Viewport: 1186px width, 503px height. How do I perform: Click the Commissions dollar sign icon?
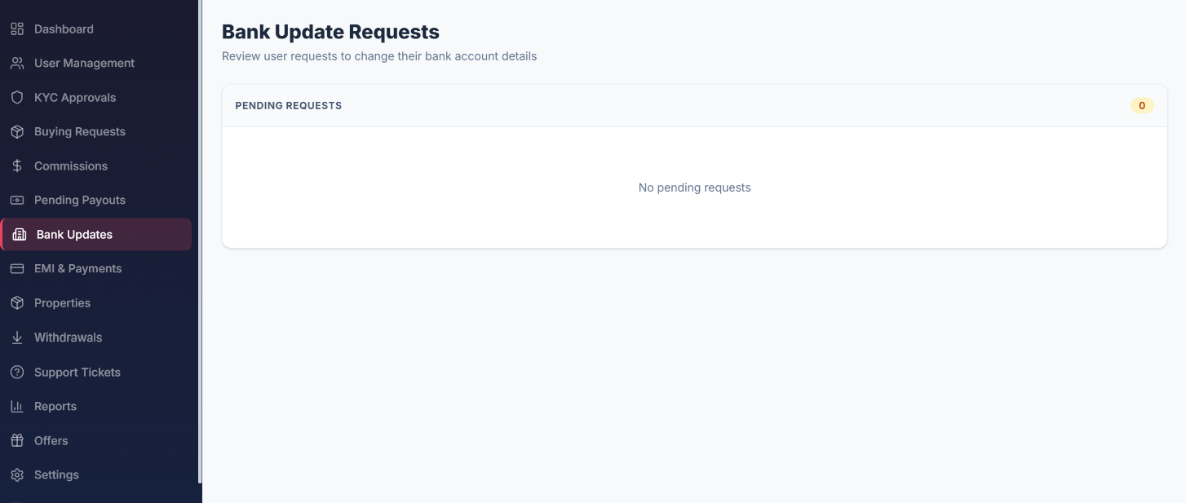click(x=17, y=166)
